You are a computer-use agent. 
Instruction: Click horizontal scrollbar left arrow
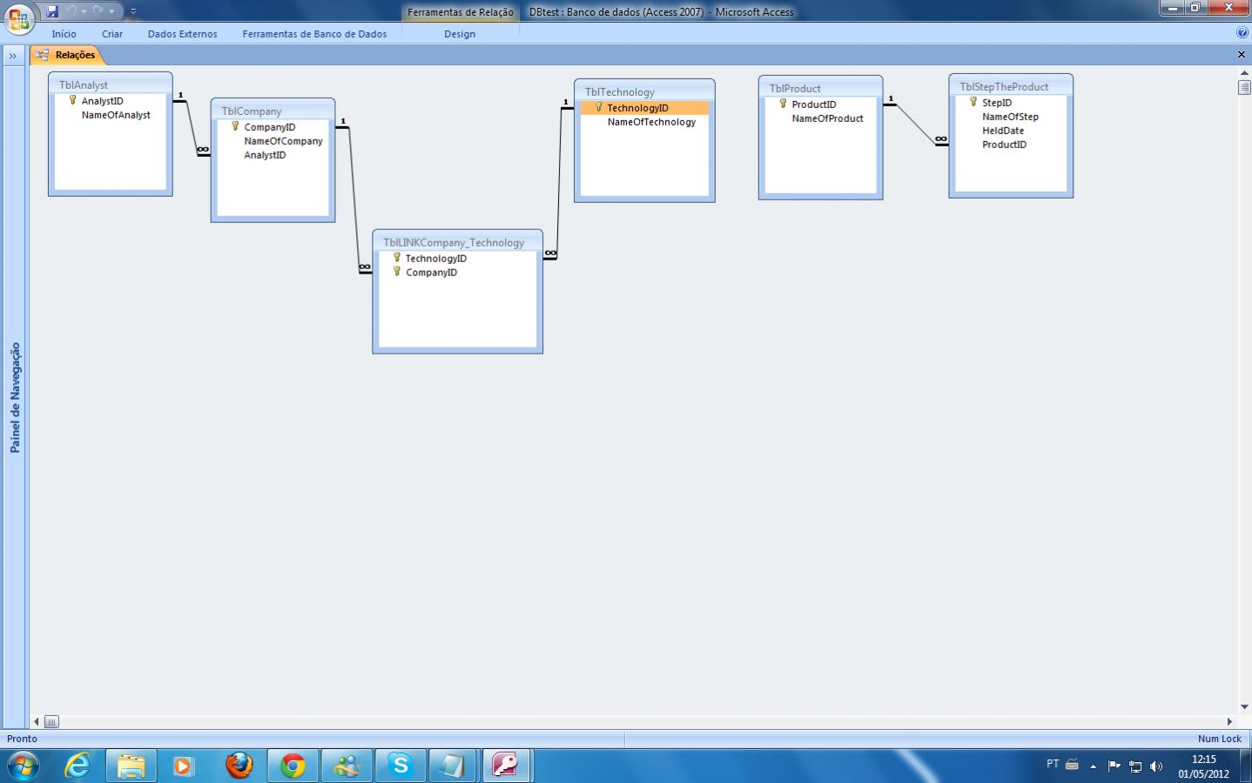(x=37, y=721)
